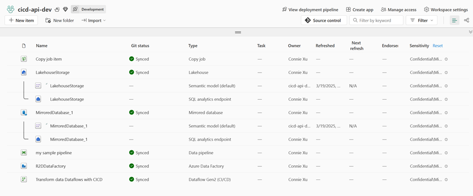
Task: Sort by Git status column header
Action: (x=140, y=46)
